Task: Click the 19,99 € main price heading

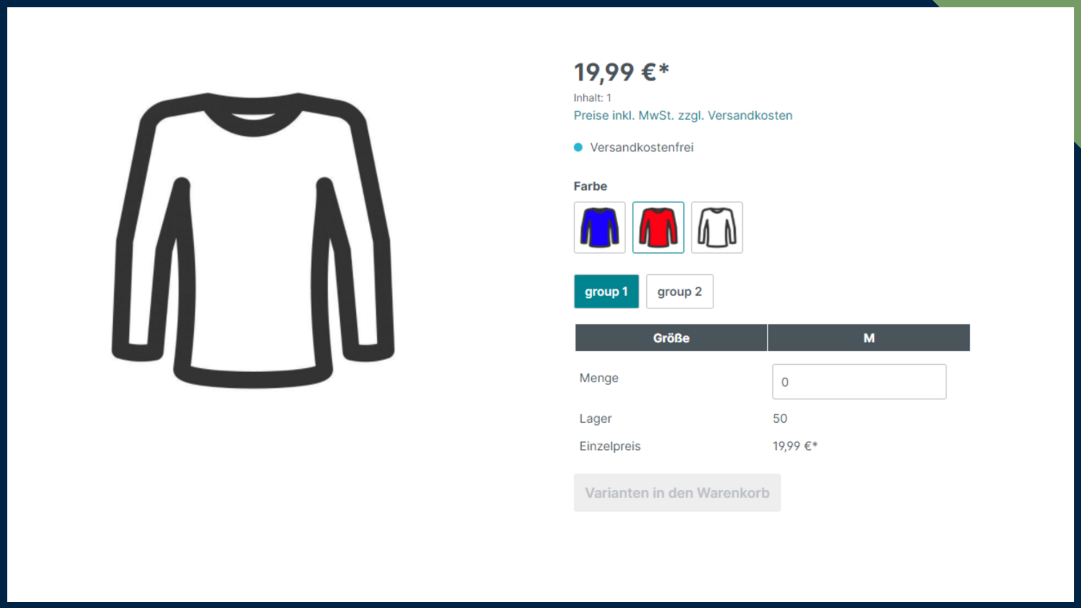Action: [622, 72]
